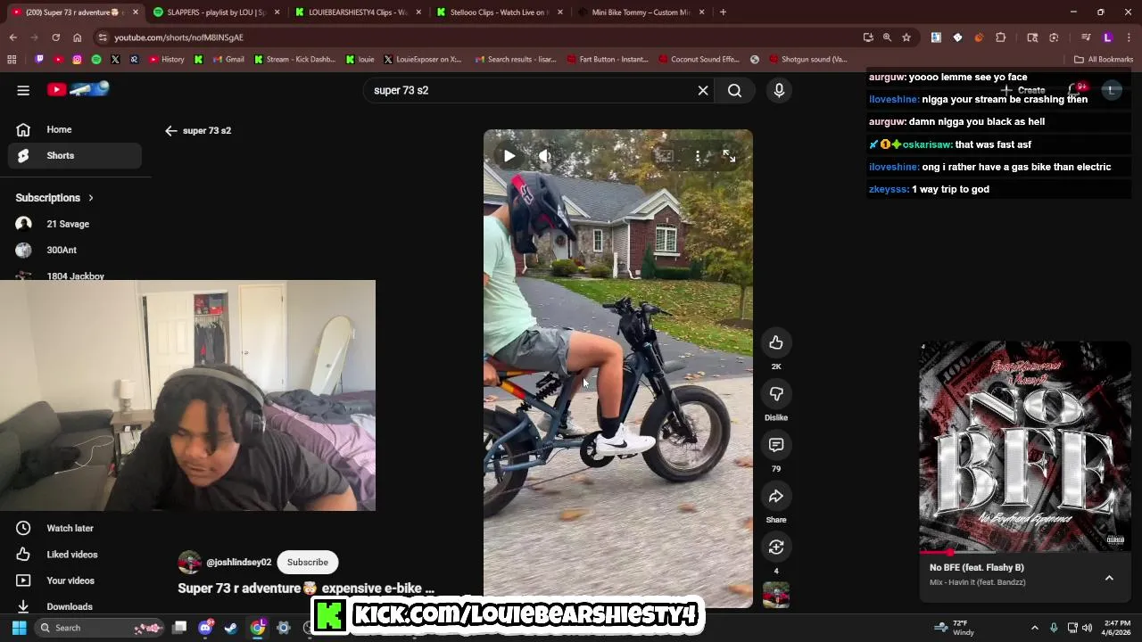Seek the No BFE mini player progress bar
Viewport: 1142px width, 642px height.
(1025, 553)
